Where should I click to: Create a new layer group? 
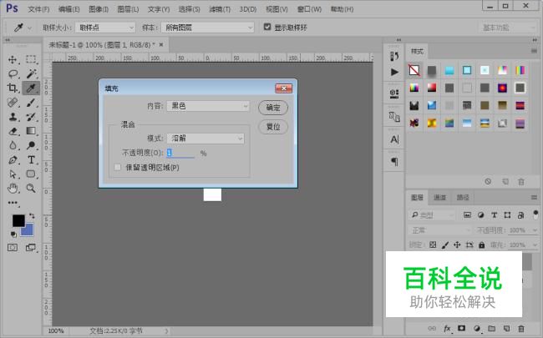coord(491,328)
